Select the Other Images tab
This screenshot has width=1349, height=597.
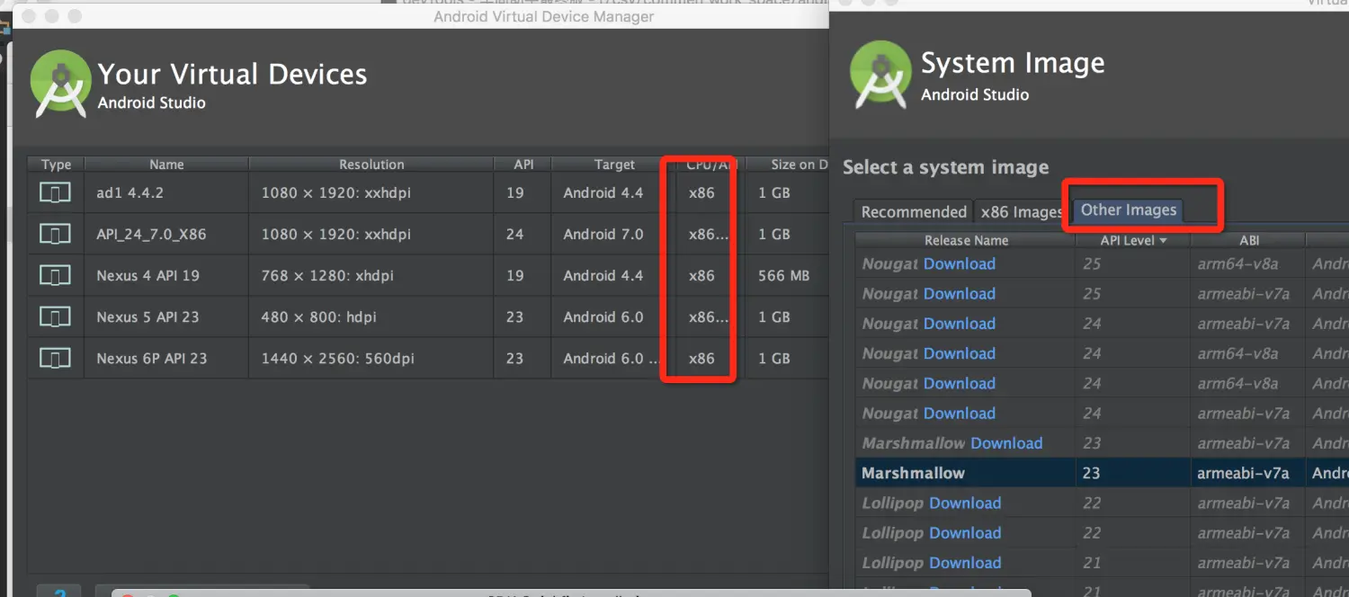(x=1129, y=210)
